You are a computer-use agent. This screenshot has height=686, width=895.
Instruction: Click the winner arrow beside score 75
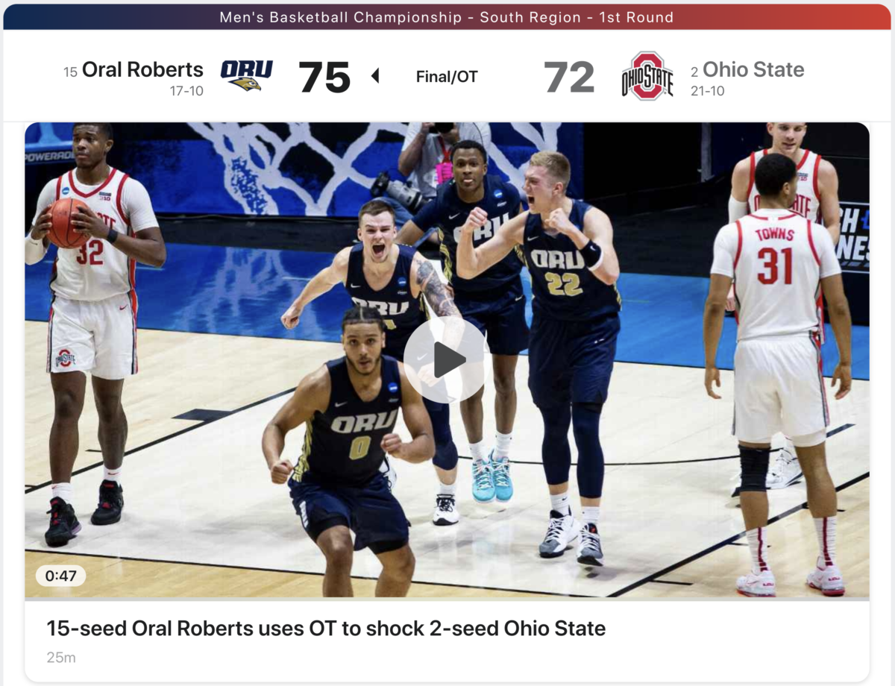(375, 76)
